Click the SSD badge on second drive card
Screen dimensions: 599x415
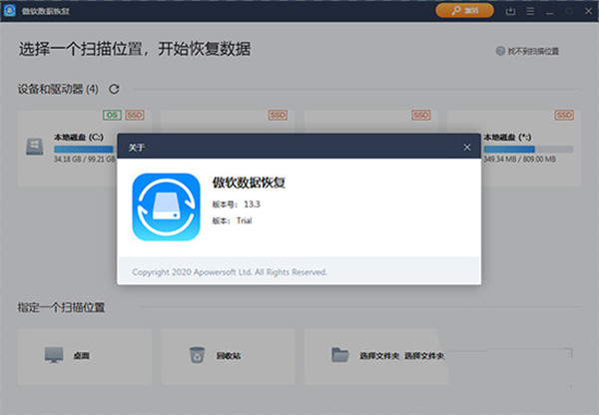[x=278, y=115]
